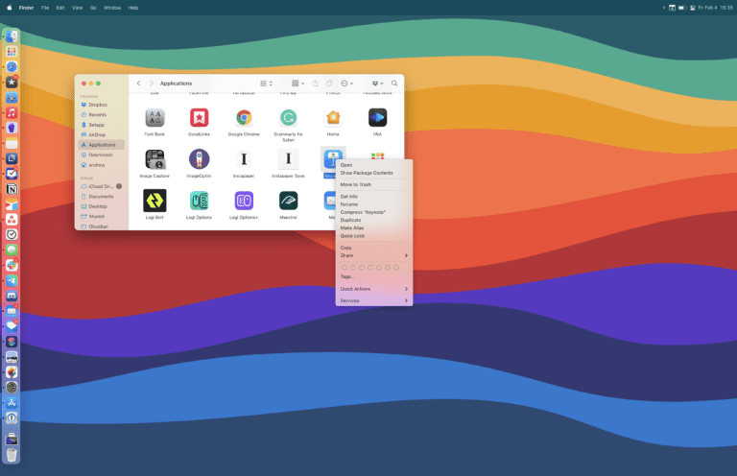Open Slack from the Dock

[x=12, y=266]
